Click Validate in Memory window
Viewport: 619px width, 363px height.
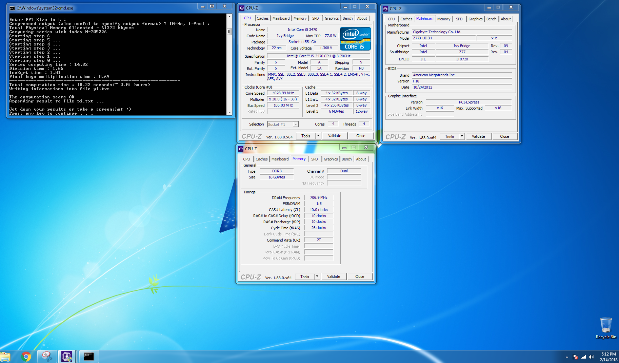tap(334, 276)
